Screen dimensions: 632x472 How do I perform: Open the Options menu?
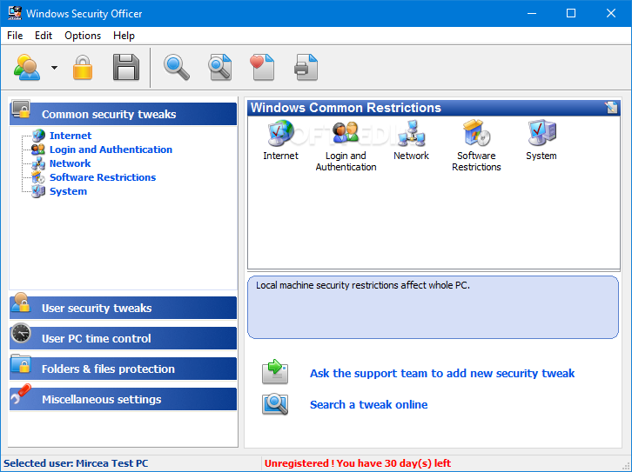point(83,36)
